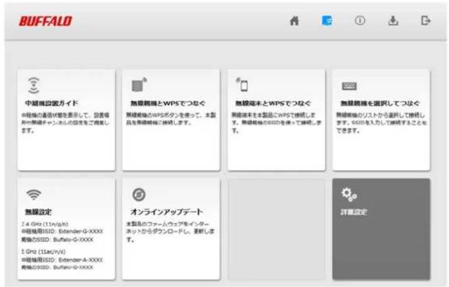Go to the home icon in header
Viewport: 449px width, 287px height.
(x=295, y=20)
